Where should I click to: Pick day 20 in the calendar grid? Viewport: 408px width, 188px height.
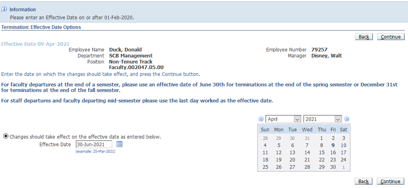292,160
